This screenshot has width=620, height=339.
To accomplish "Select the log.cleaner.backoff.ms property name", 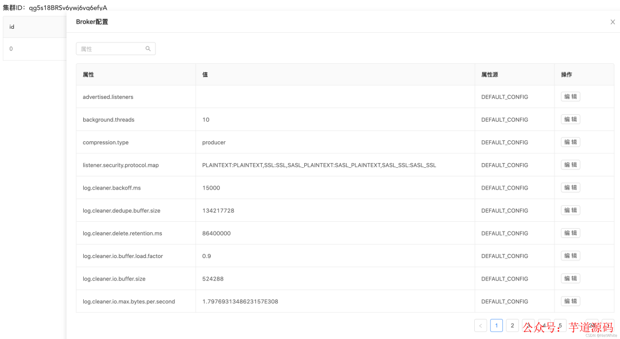I will point(111,188).
